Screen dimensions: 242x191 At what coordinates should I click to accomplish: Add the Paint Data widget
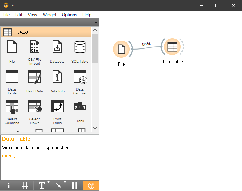tap(35, 81)
